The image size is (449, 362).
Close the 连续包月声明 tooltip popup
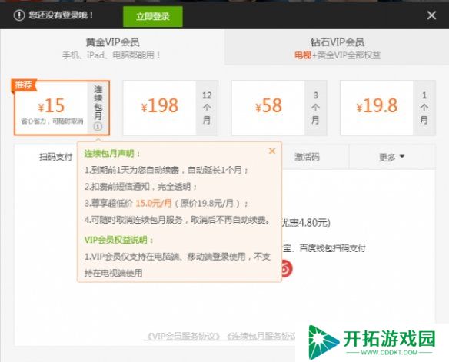click(272, 151)
